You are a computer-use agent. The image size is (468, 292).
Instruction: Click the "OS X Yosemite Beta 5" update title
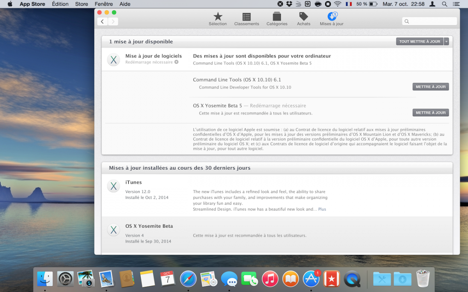pyautogui.click(x=218, y=106)
